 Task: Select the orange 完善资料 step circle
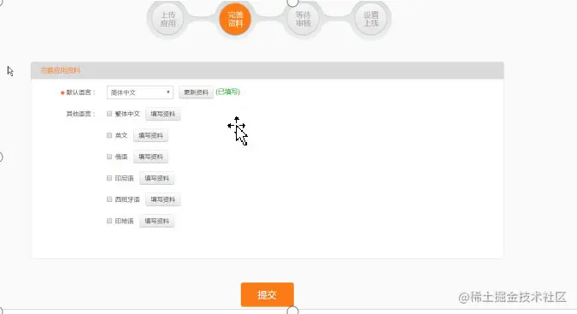pos(235,19)
